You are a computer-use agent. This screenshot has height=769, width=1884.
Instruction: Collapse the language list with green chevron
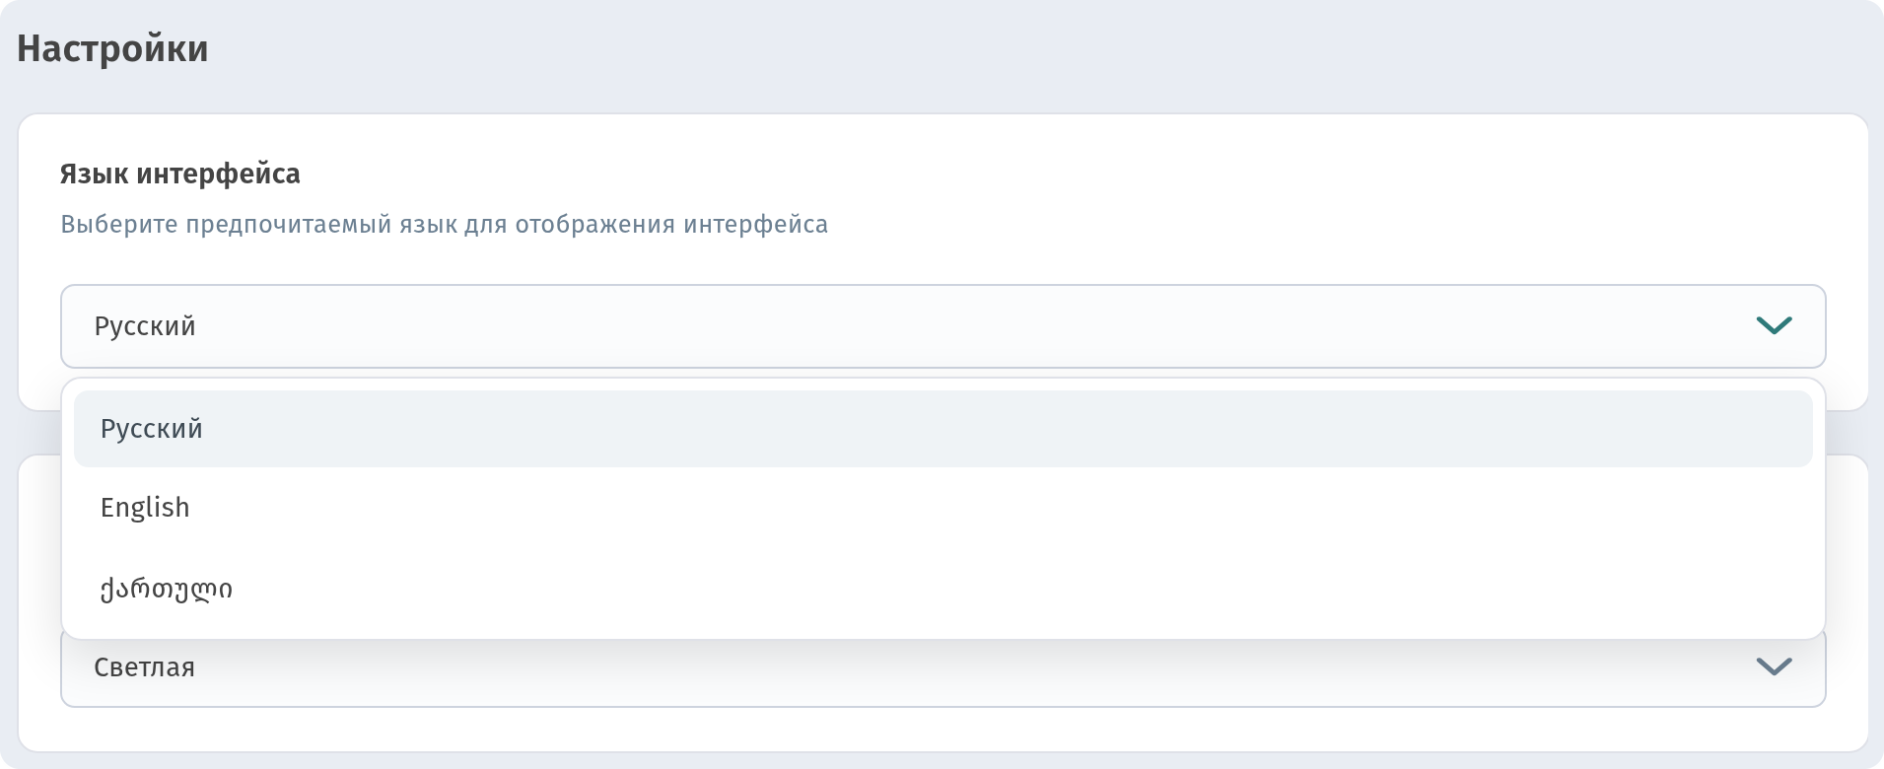click(1774, 325)
